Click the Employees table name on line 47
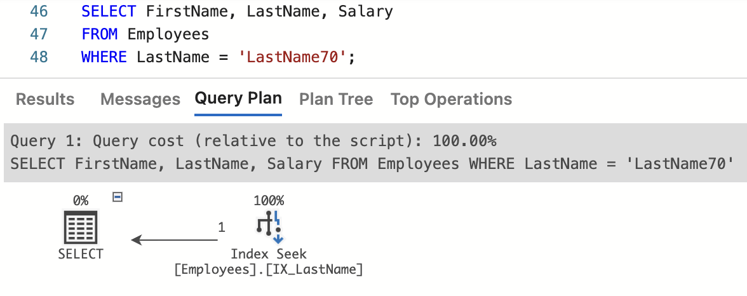Image resolution: width=747 pixels, height=296 pixels. click(x=168, y=34)
